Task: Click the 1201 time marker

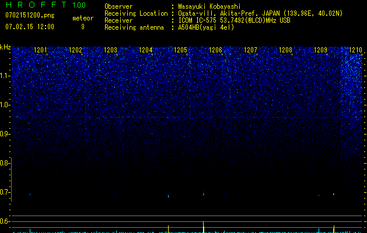Action: 40,50
